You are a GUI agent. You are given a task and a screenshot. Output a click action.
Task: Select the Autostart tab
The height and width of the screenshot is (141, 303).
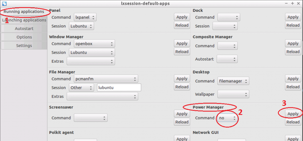pyautogui.click(x=24, y=29)
